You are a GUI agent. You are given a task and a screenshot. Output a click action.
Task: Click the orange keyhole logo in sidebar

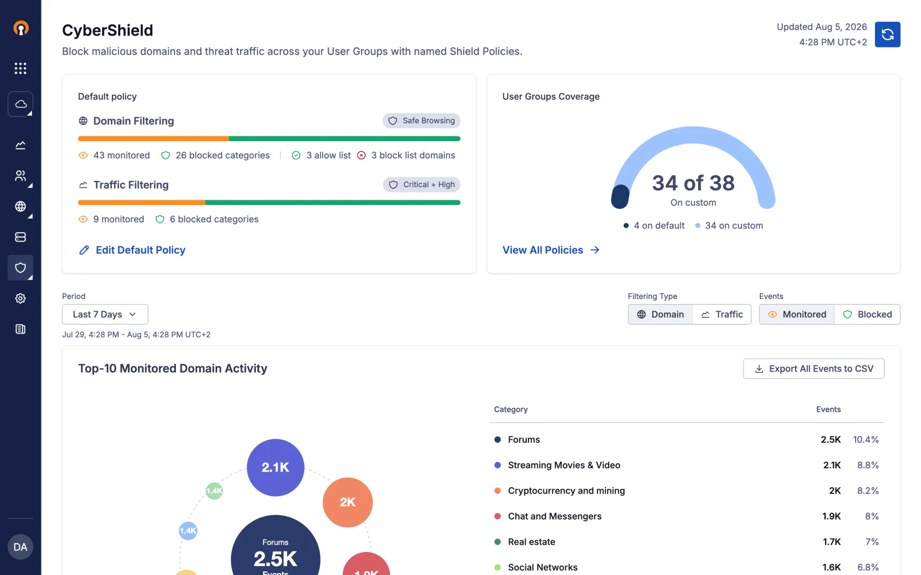[x=20, y=28]
